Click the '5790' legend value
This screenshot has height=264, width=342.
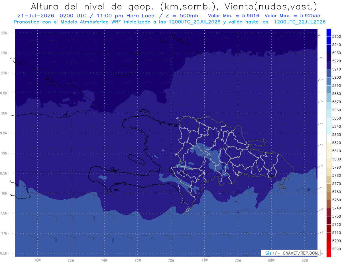click(337, 167)
